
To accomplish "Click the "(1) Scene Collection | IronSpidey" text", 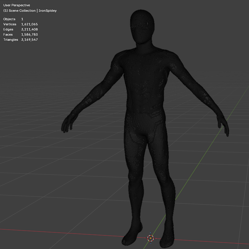I will [30, 11].
